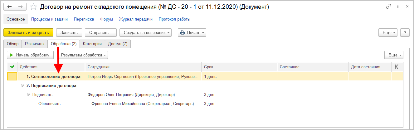This screenshot has height=130, width=414.
Task: Click the green checkmark column header
Action: coord(12,67)
